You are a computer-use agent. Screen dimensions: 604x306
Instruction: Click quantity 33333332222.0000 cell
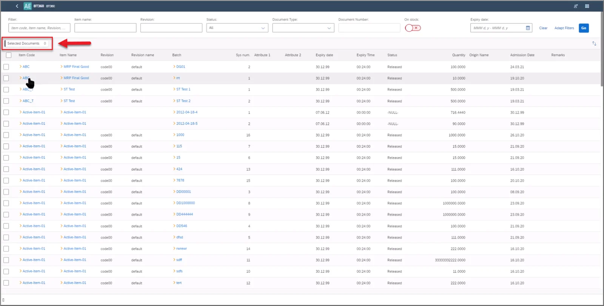(450, 260)
